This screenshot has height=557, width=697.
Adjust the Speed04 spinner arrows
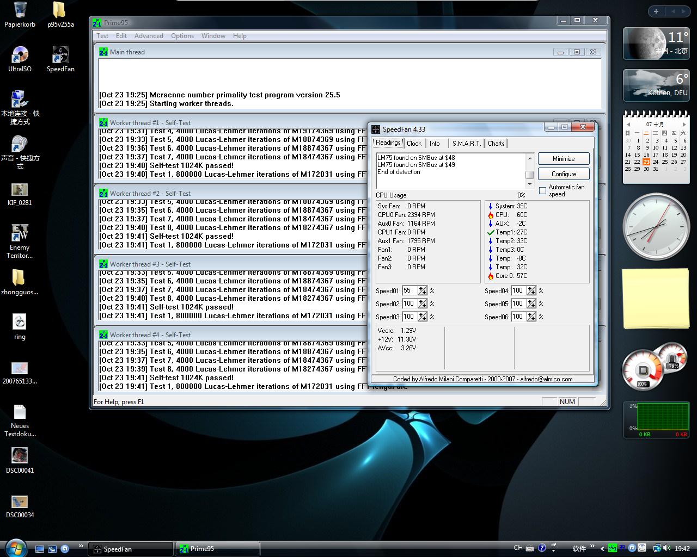click(x=531, y=291)
